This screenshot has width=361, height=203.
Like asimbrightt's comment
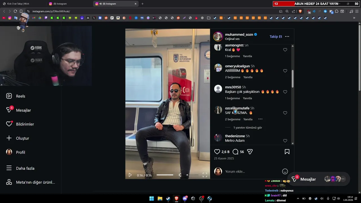click(285, 50)
